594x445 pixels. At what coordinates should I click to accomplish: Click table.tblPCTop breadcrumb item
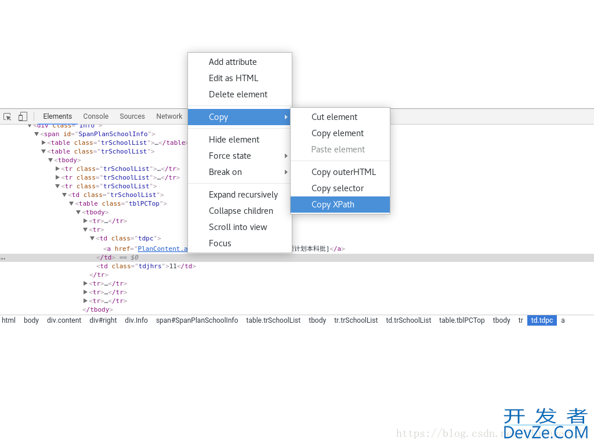[462, 320]
